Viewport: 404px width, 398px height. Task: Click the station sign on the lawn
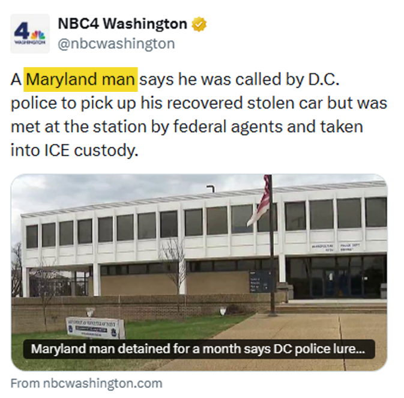(95, 327)
